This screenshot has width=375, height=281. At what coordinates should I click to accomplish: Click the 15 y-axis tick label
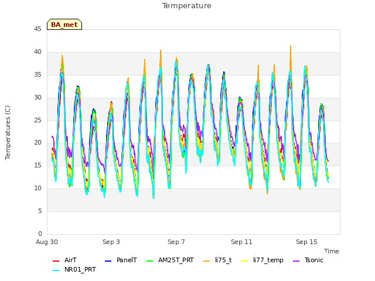coord(37,165)
